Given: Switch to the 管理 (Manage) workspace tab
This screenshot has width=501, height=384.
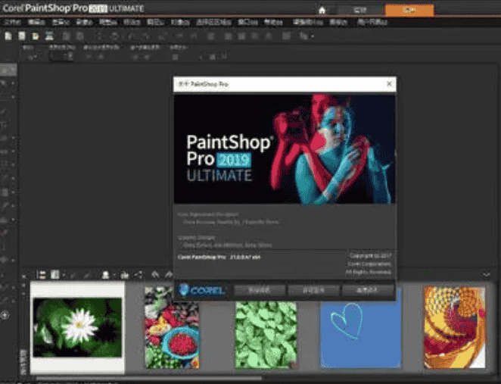Looking at the screenshot, I should coord(360,10).
